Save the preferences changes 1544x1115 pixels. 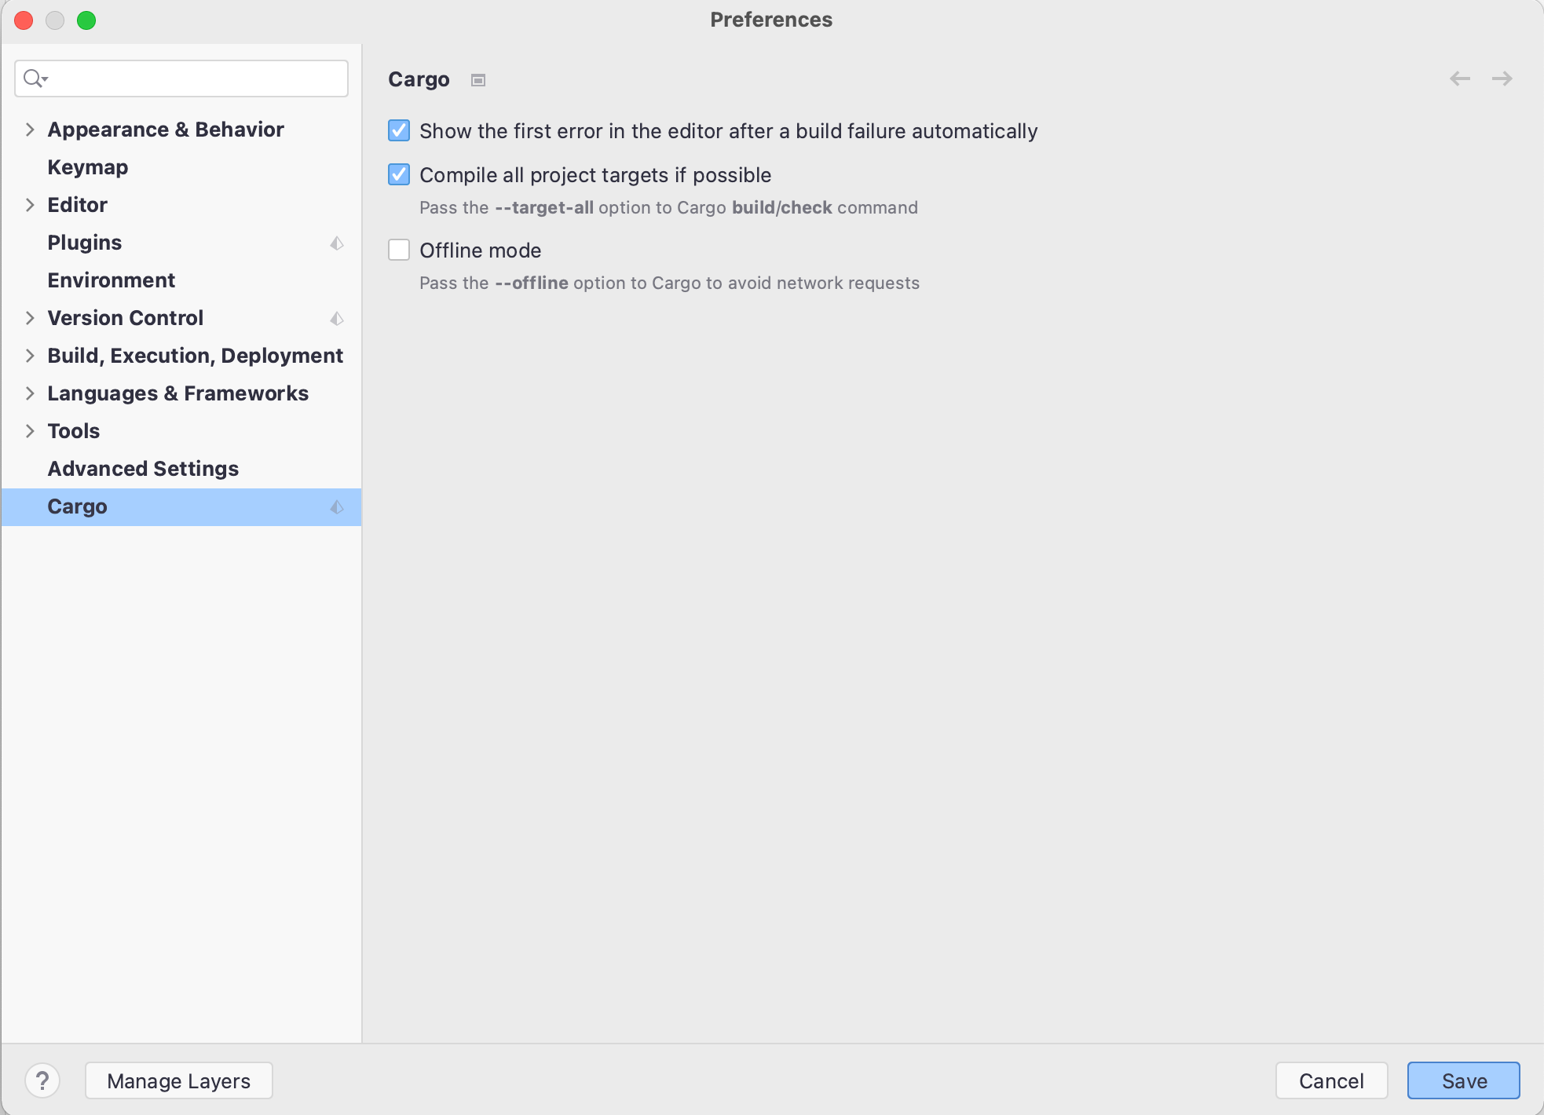[1462, 1080]
